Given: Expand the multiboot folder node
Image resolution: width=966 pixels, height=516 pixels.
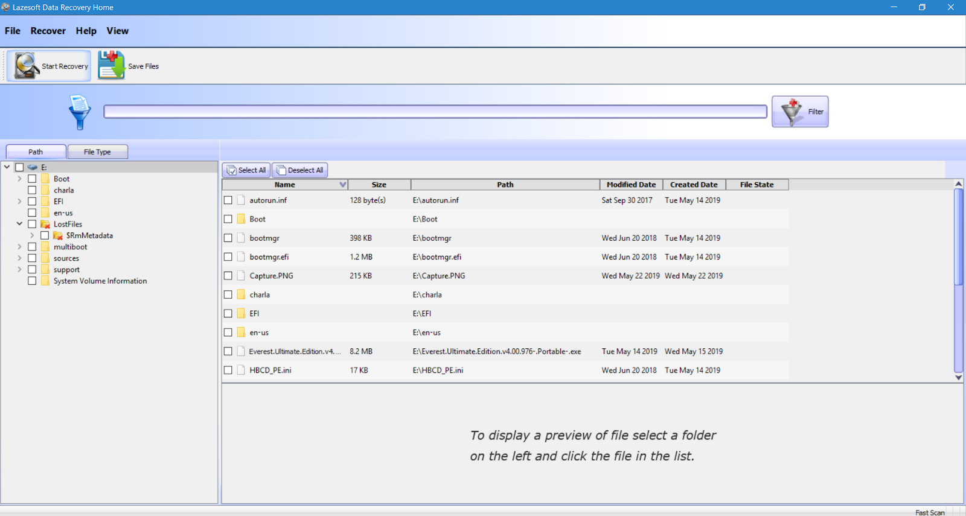Looking at the screenshot, I should click(19, 247).
